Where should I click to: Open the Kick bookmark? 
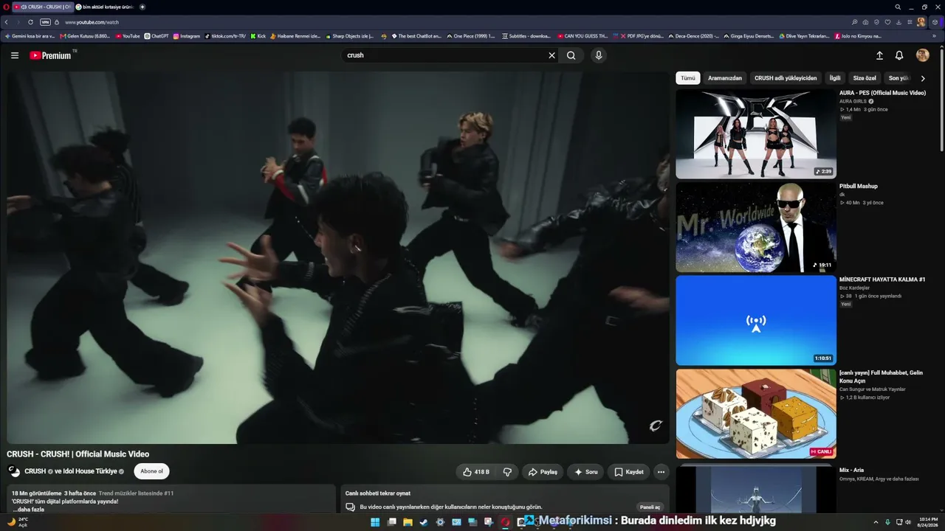pos(258,35)
